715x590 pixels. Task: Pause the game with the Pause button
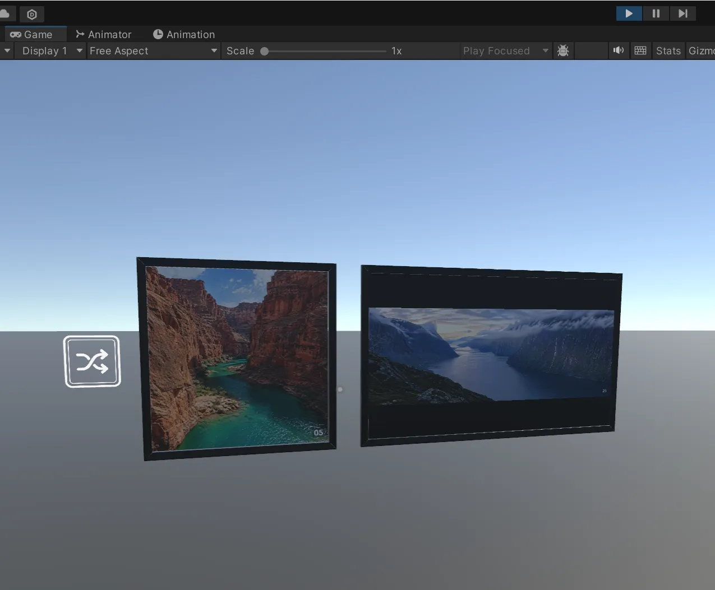(656, 13)
